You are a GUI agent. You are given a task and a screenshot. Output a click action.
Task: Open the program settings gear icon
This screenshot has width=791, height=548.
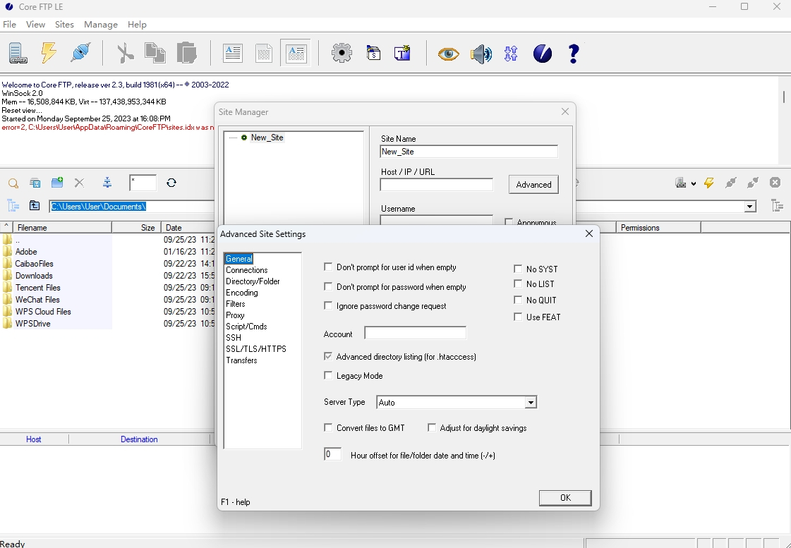coord(342,52)
